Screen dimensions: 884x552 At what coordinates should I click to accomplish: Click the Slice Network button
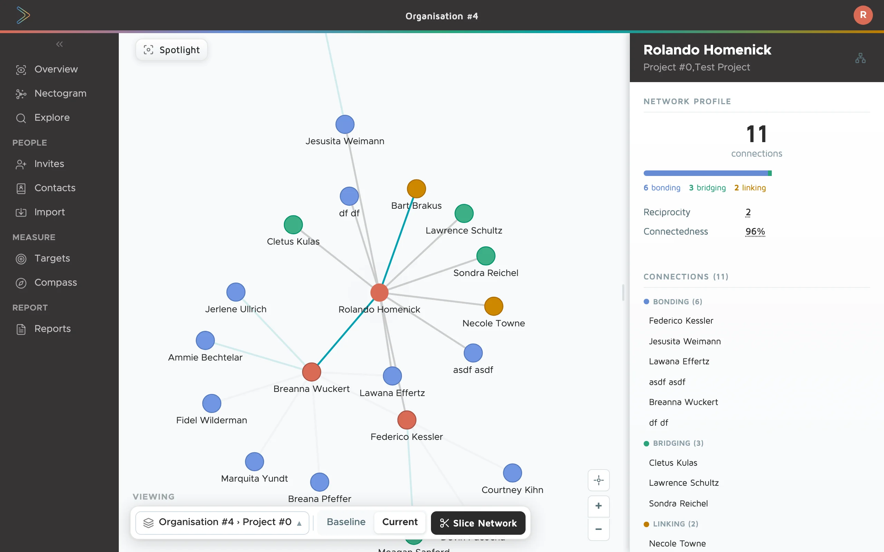click(478, 523)
